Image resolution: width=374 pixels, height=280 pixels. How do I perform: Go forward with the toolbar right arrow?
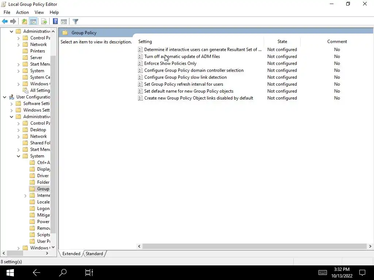(13, 22)
